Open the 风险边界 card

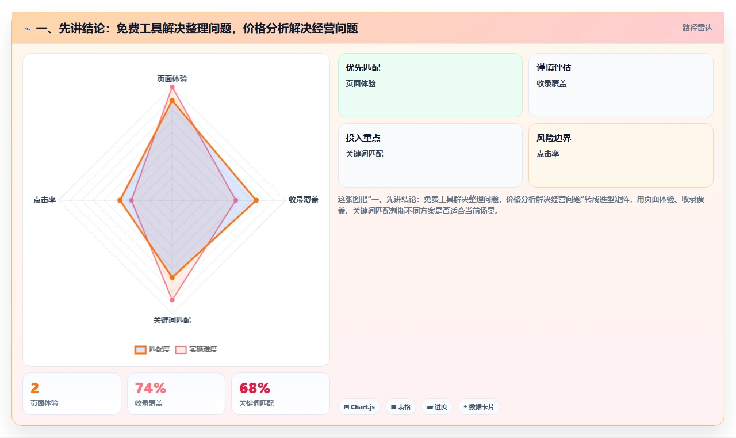pyautogui.click(x=621, y=155)
